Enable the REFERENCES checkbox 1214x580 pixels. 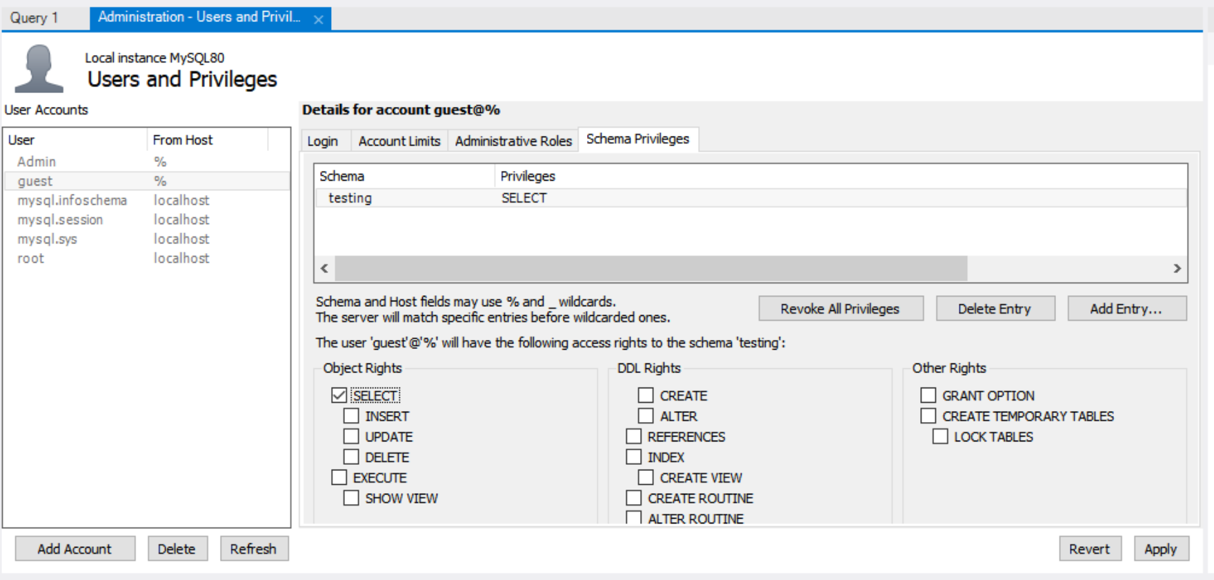pyautogui.click(x=633, y=437)
